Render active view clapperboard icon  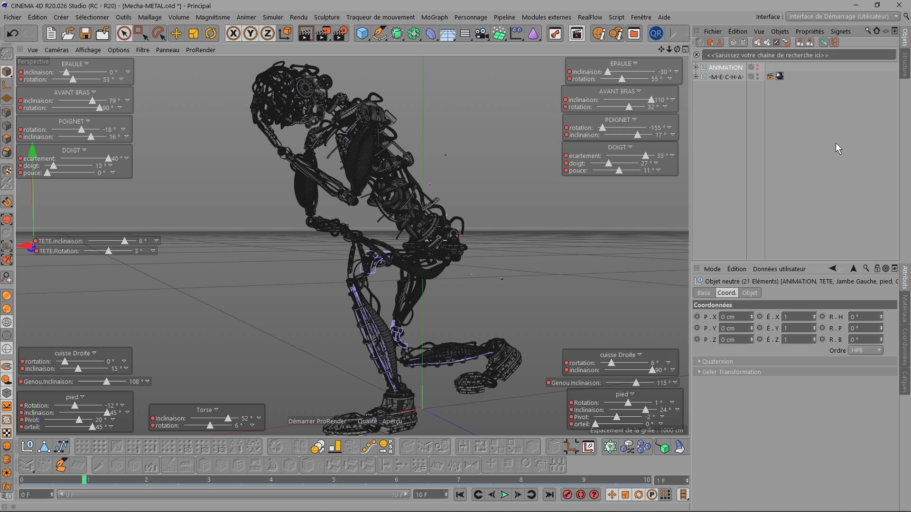point(306,34)
